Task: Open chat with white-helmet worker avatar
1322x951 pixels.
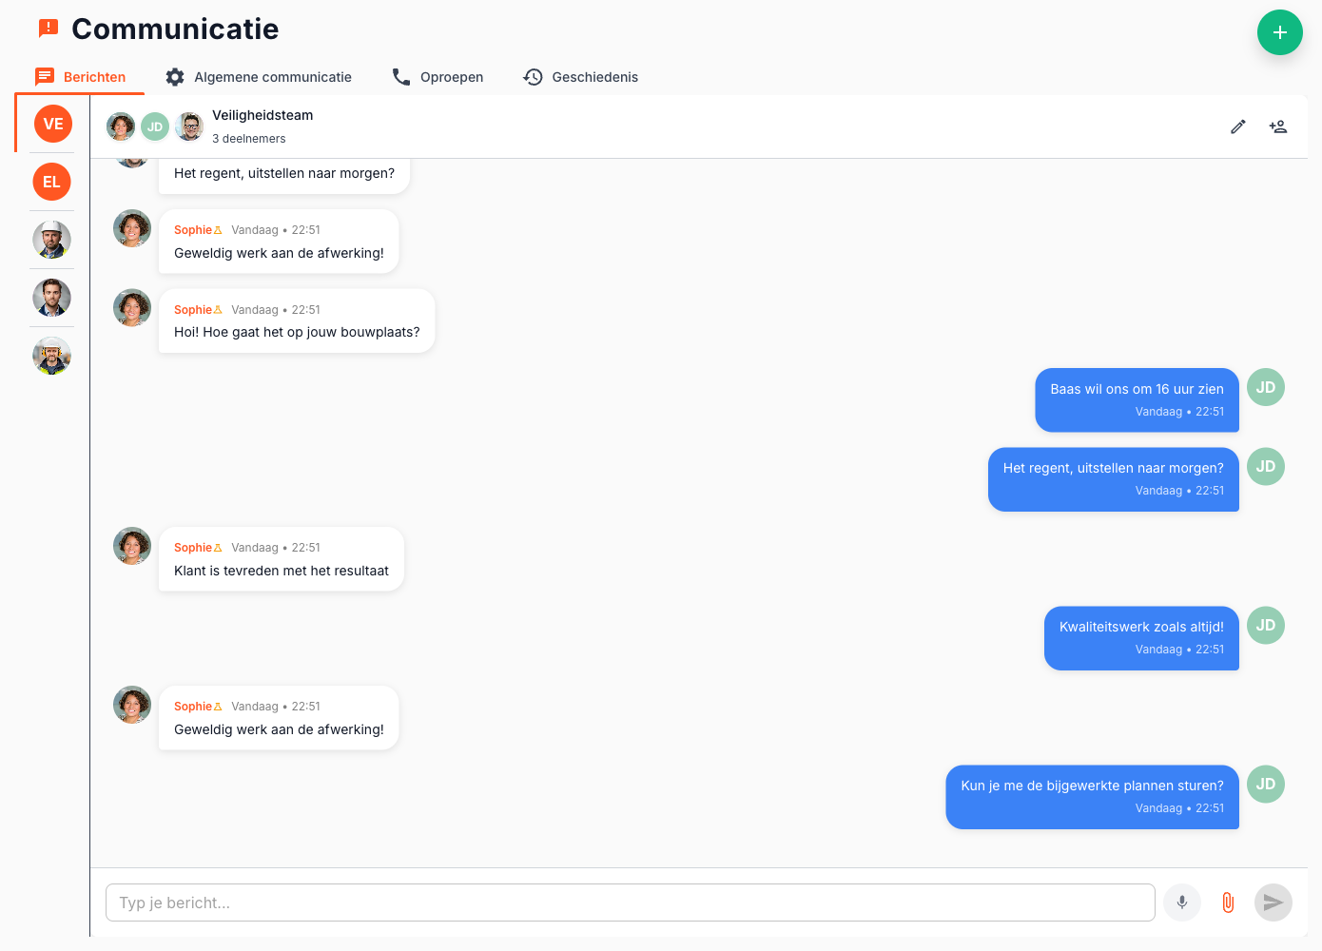Action: pyautogui.click(x=52, y=240)
